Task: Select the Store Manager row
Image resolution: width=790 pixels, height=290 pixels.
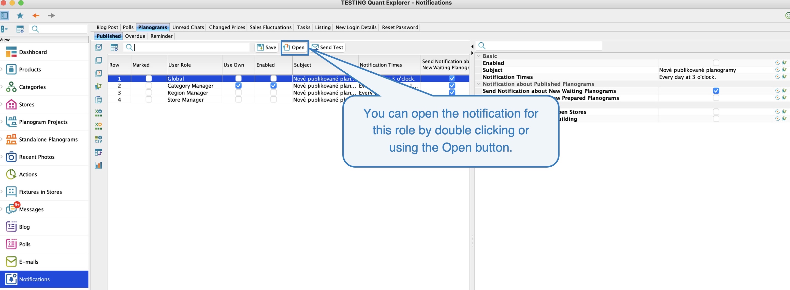Action: click(x=288, y=100)
